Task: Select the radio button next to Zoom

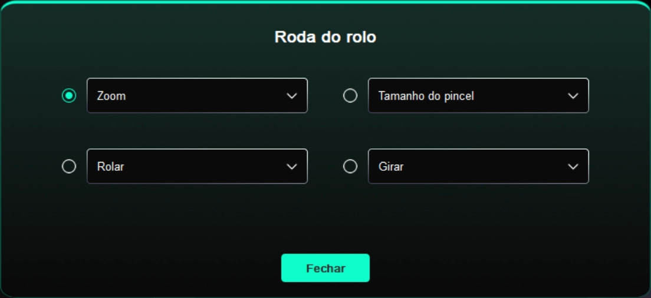Action: [x=69, y=95]
